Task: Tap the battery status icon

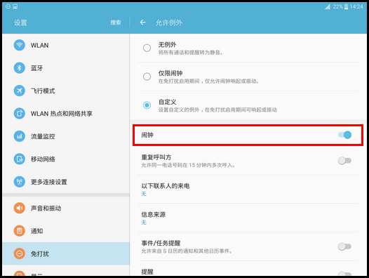Action: (346, 6)
